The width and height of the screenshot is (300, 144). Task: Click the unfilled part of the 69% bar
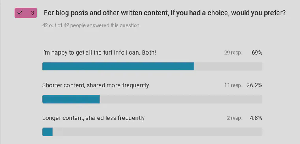[x=228, y=66]
